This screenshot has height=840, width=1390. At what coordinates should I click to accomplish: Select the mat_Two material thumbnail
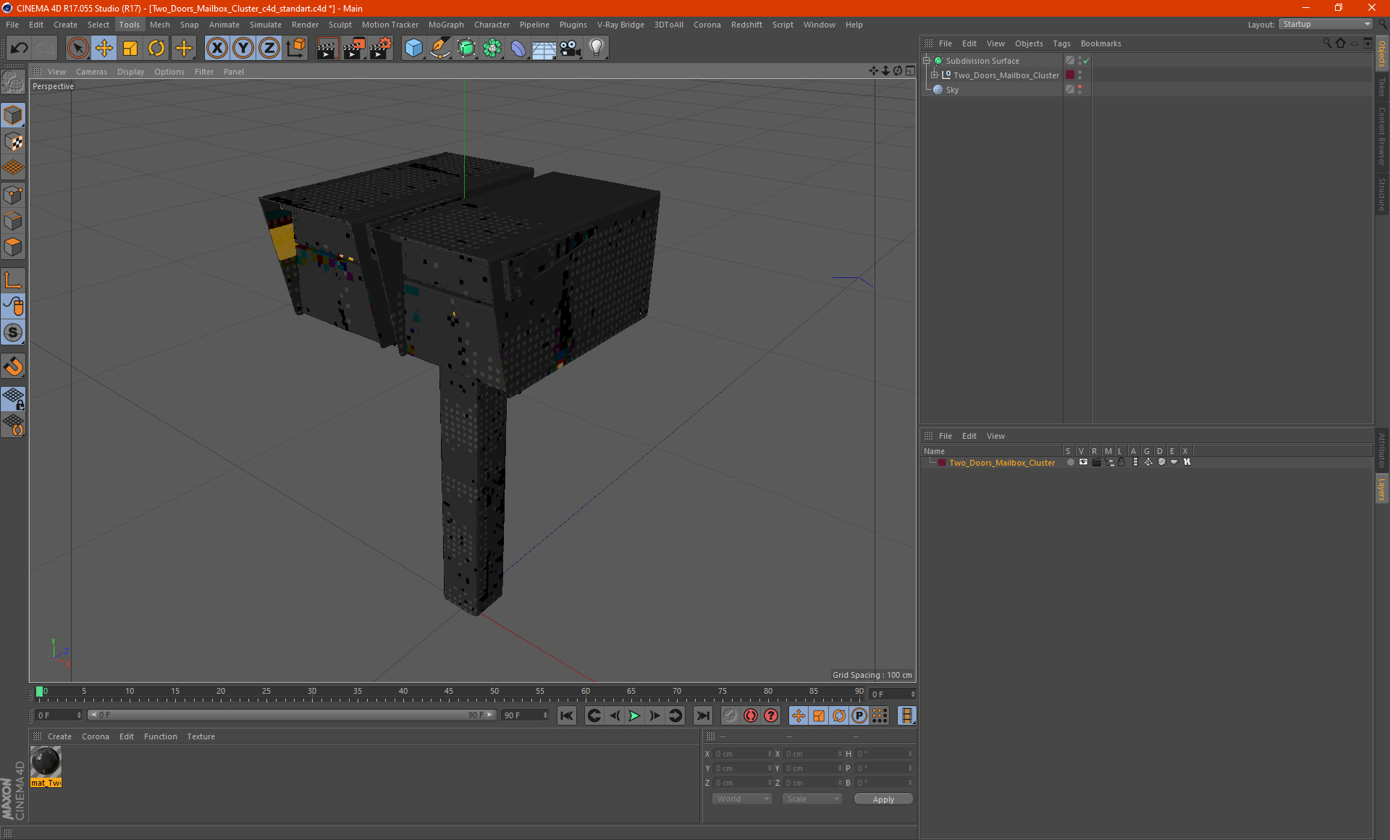pos(46,763)
